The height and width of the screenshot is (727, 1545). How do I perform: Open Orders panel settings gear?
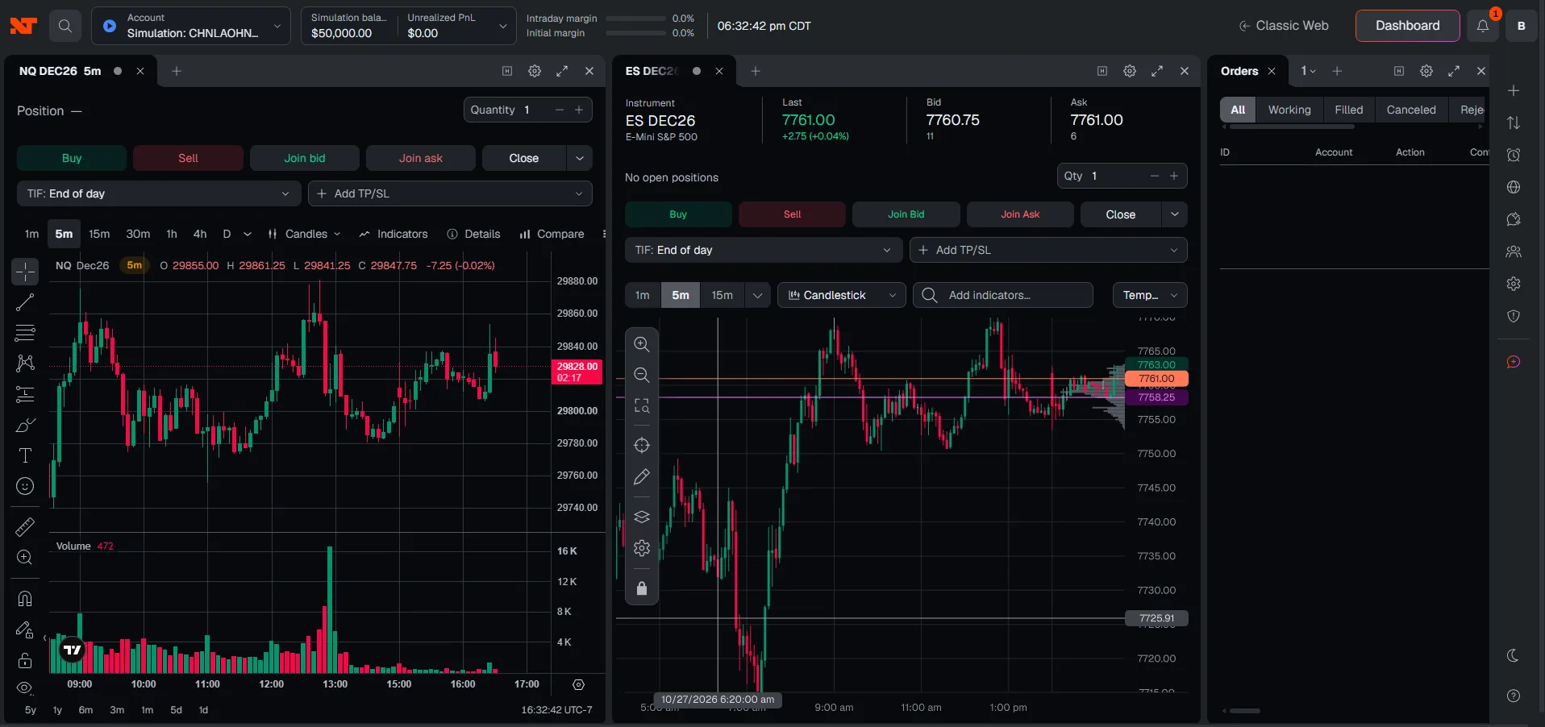point(1426,71)
